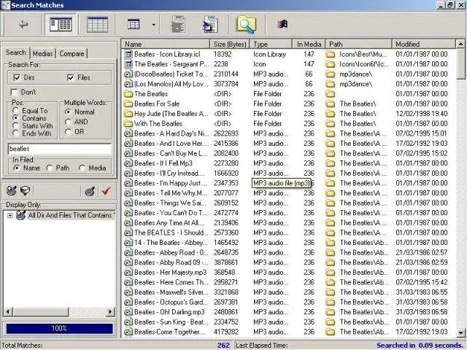
Task: Click the grayed report document icon
Action: [178, 24]
